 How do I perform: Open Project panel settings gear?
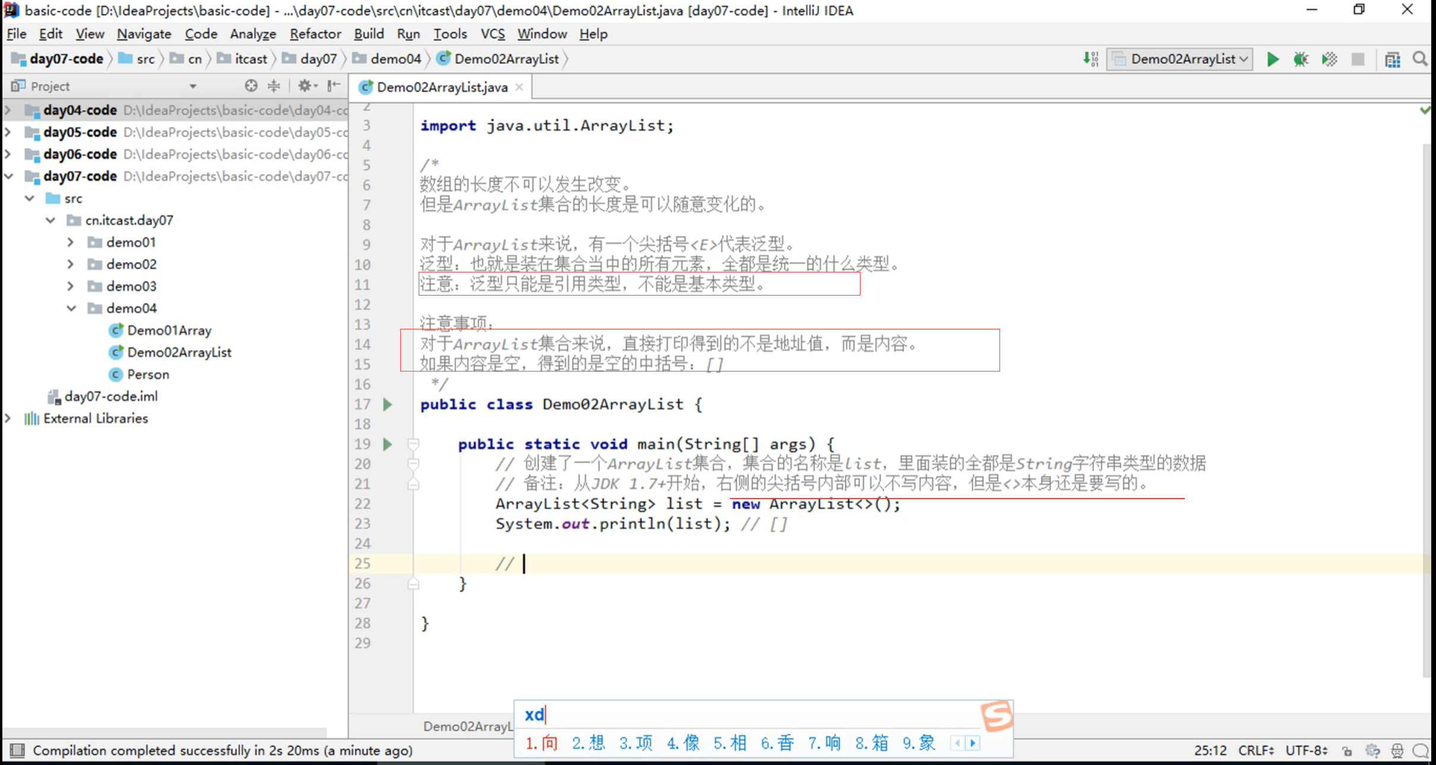pyautogui.click(x=305, y=86)
